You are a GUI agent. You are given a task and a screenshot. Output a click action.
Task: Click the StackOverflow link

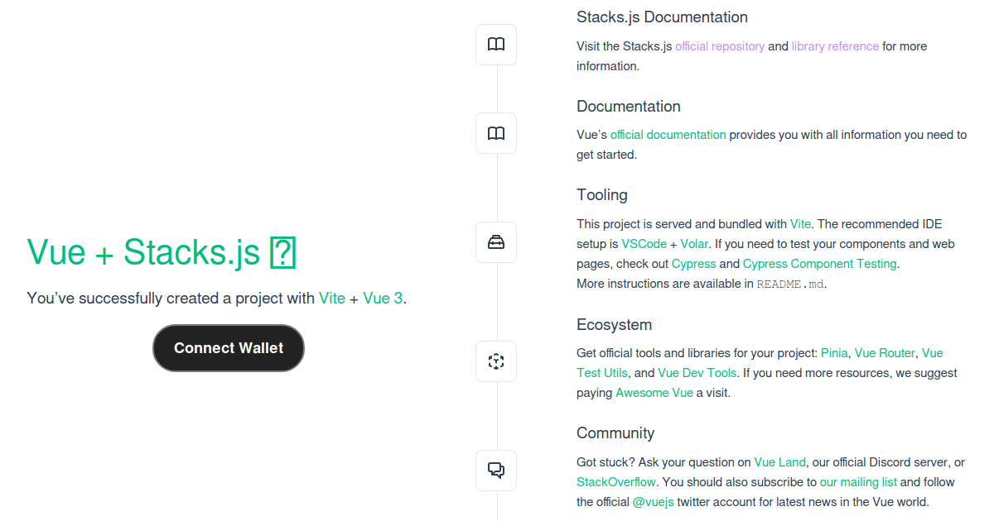point(616,481)
